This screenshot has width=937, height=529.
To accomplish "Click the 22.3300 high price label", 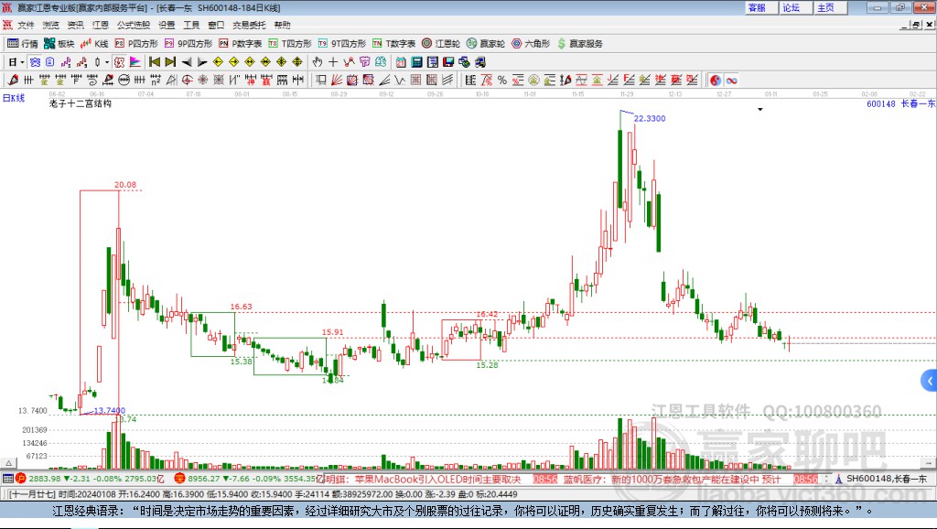I will pos(650,118).
